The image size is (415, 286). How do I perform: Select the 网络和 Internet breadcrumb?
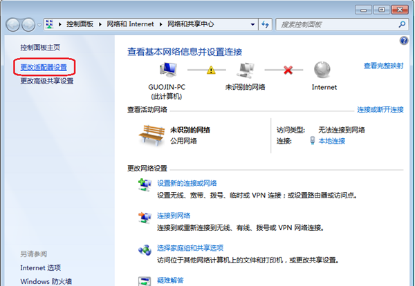130,24
